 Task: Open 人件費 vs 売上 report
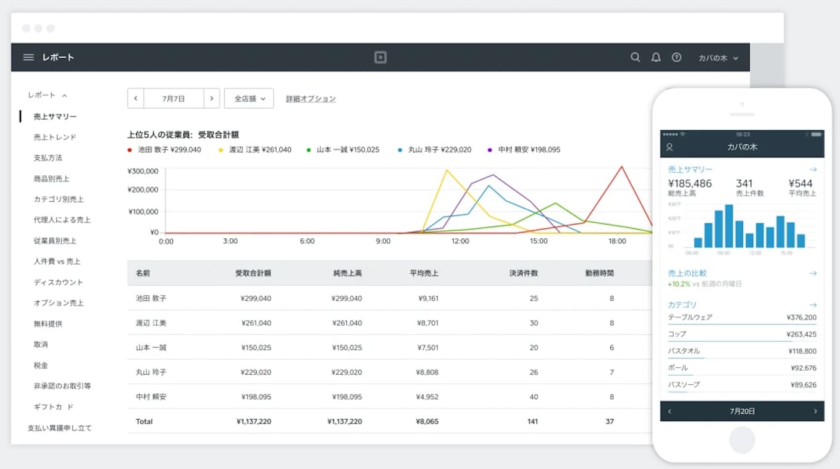pos(57,262)
